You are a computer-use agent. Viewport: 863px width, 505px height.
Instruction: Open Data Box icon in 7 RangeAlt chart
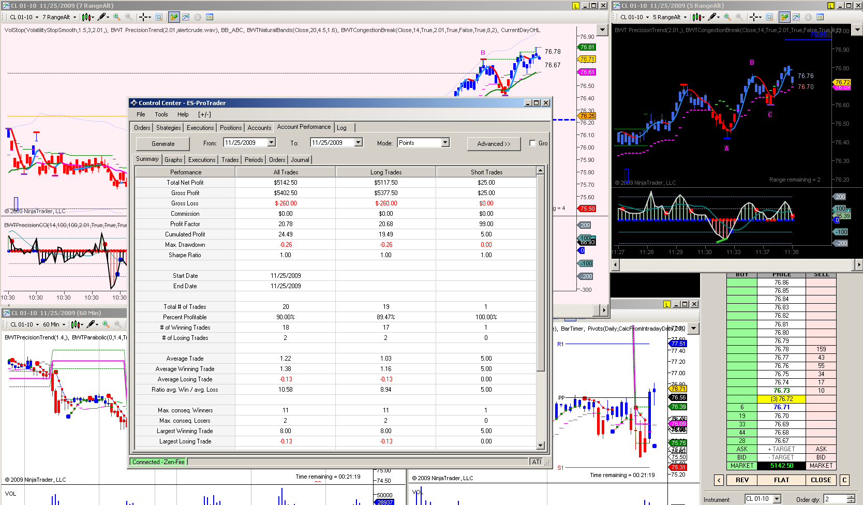(x=159, y=17)
